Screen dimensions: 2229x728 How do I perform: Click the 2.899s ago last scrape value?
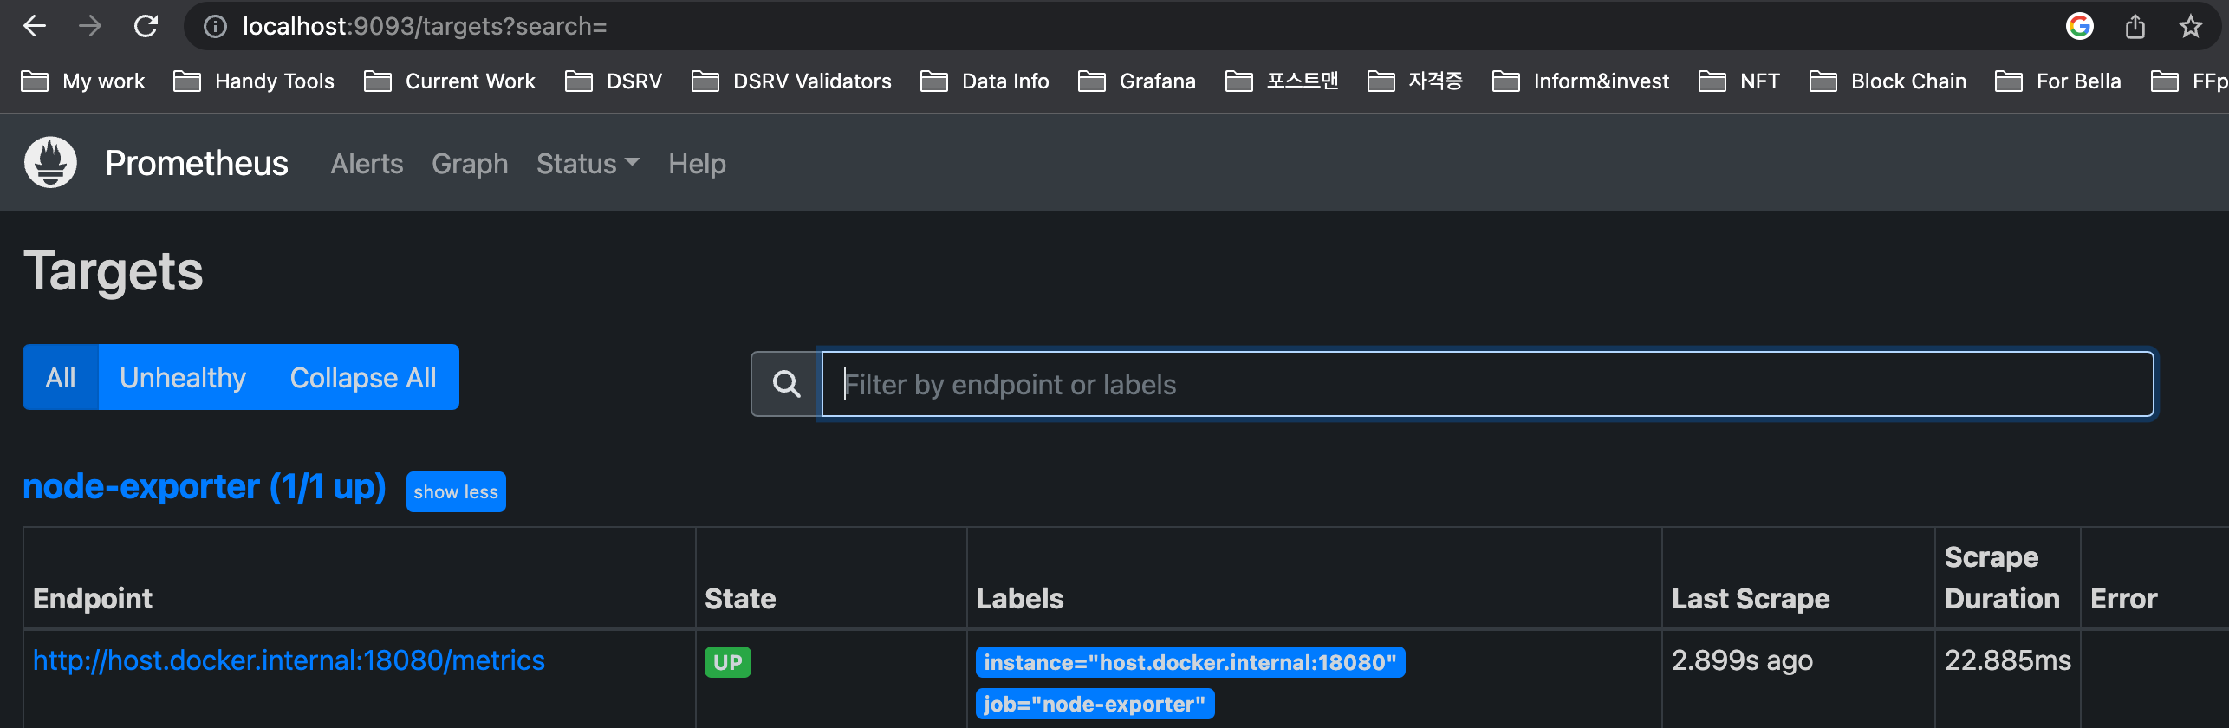click(1742, 660)
